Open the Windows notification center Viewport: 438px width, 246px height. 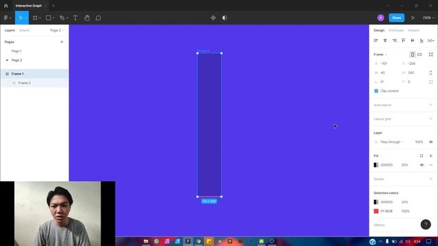click(429, 241)
